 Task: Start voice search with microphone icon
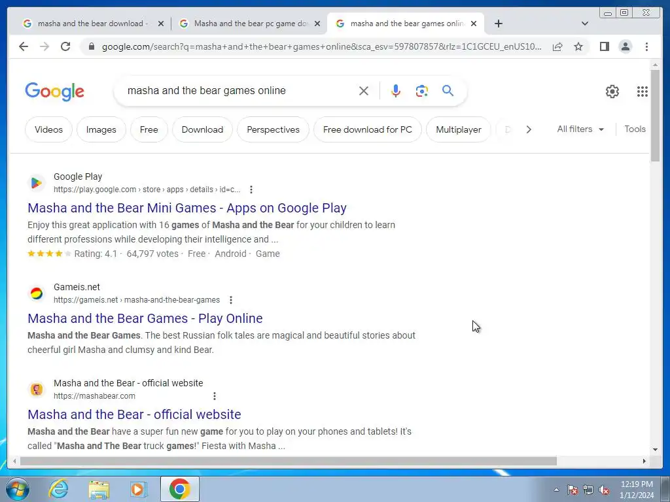click(396, 90)
